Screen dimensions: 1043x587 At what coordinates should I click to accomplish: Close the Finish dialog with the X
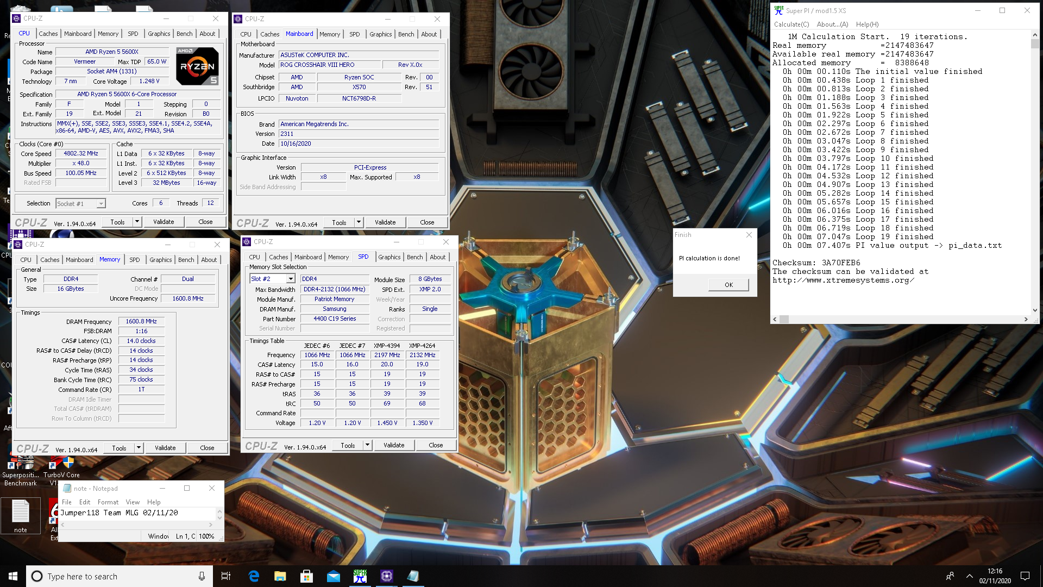coord(749,235)
